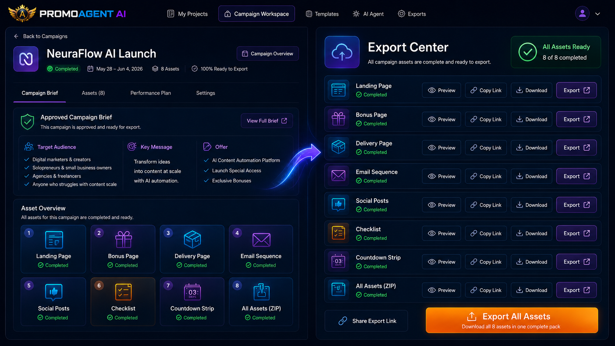Viewport: 615px width, 346px height.
Task: Expand the profile dropdown chevron
Action: [x=598, y=14]
